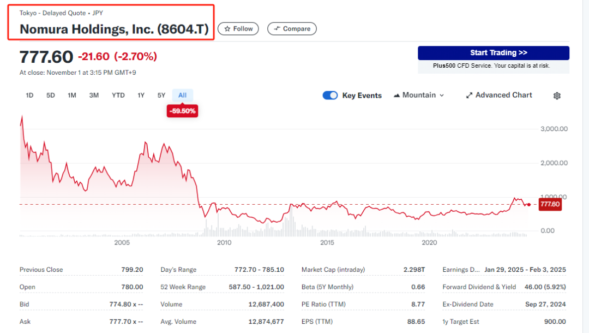Switch chart to the 1M range
Screen dimensions: 589x333
point(72,96)
